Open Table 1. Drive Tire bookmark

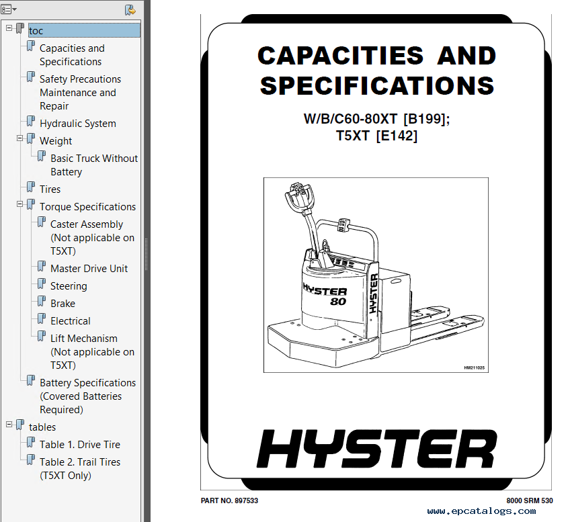click(x=79, y=445)
